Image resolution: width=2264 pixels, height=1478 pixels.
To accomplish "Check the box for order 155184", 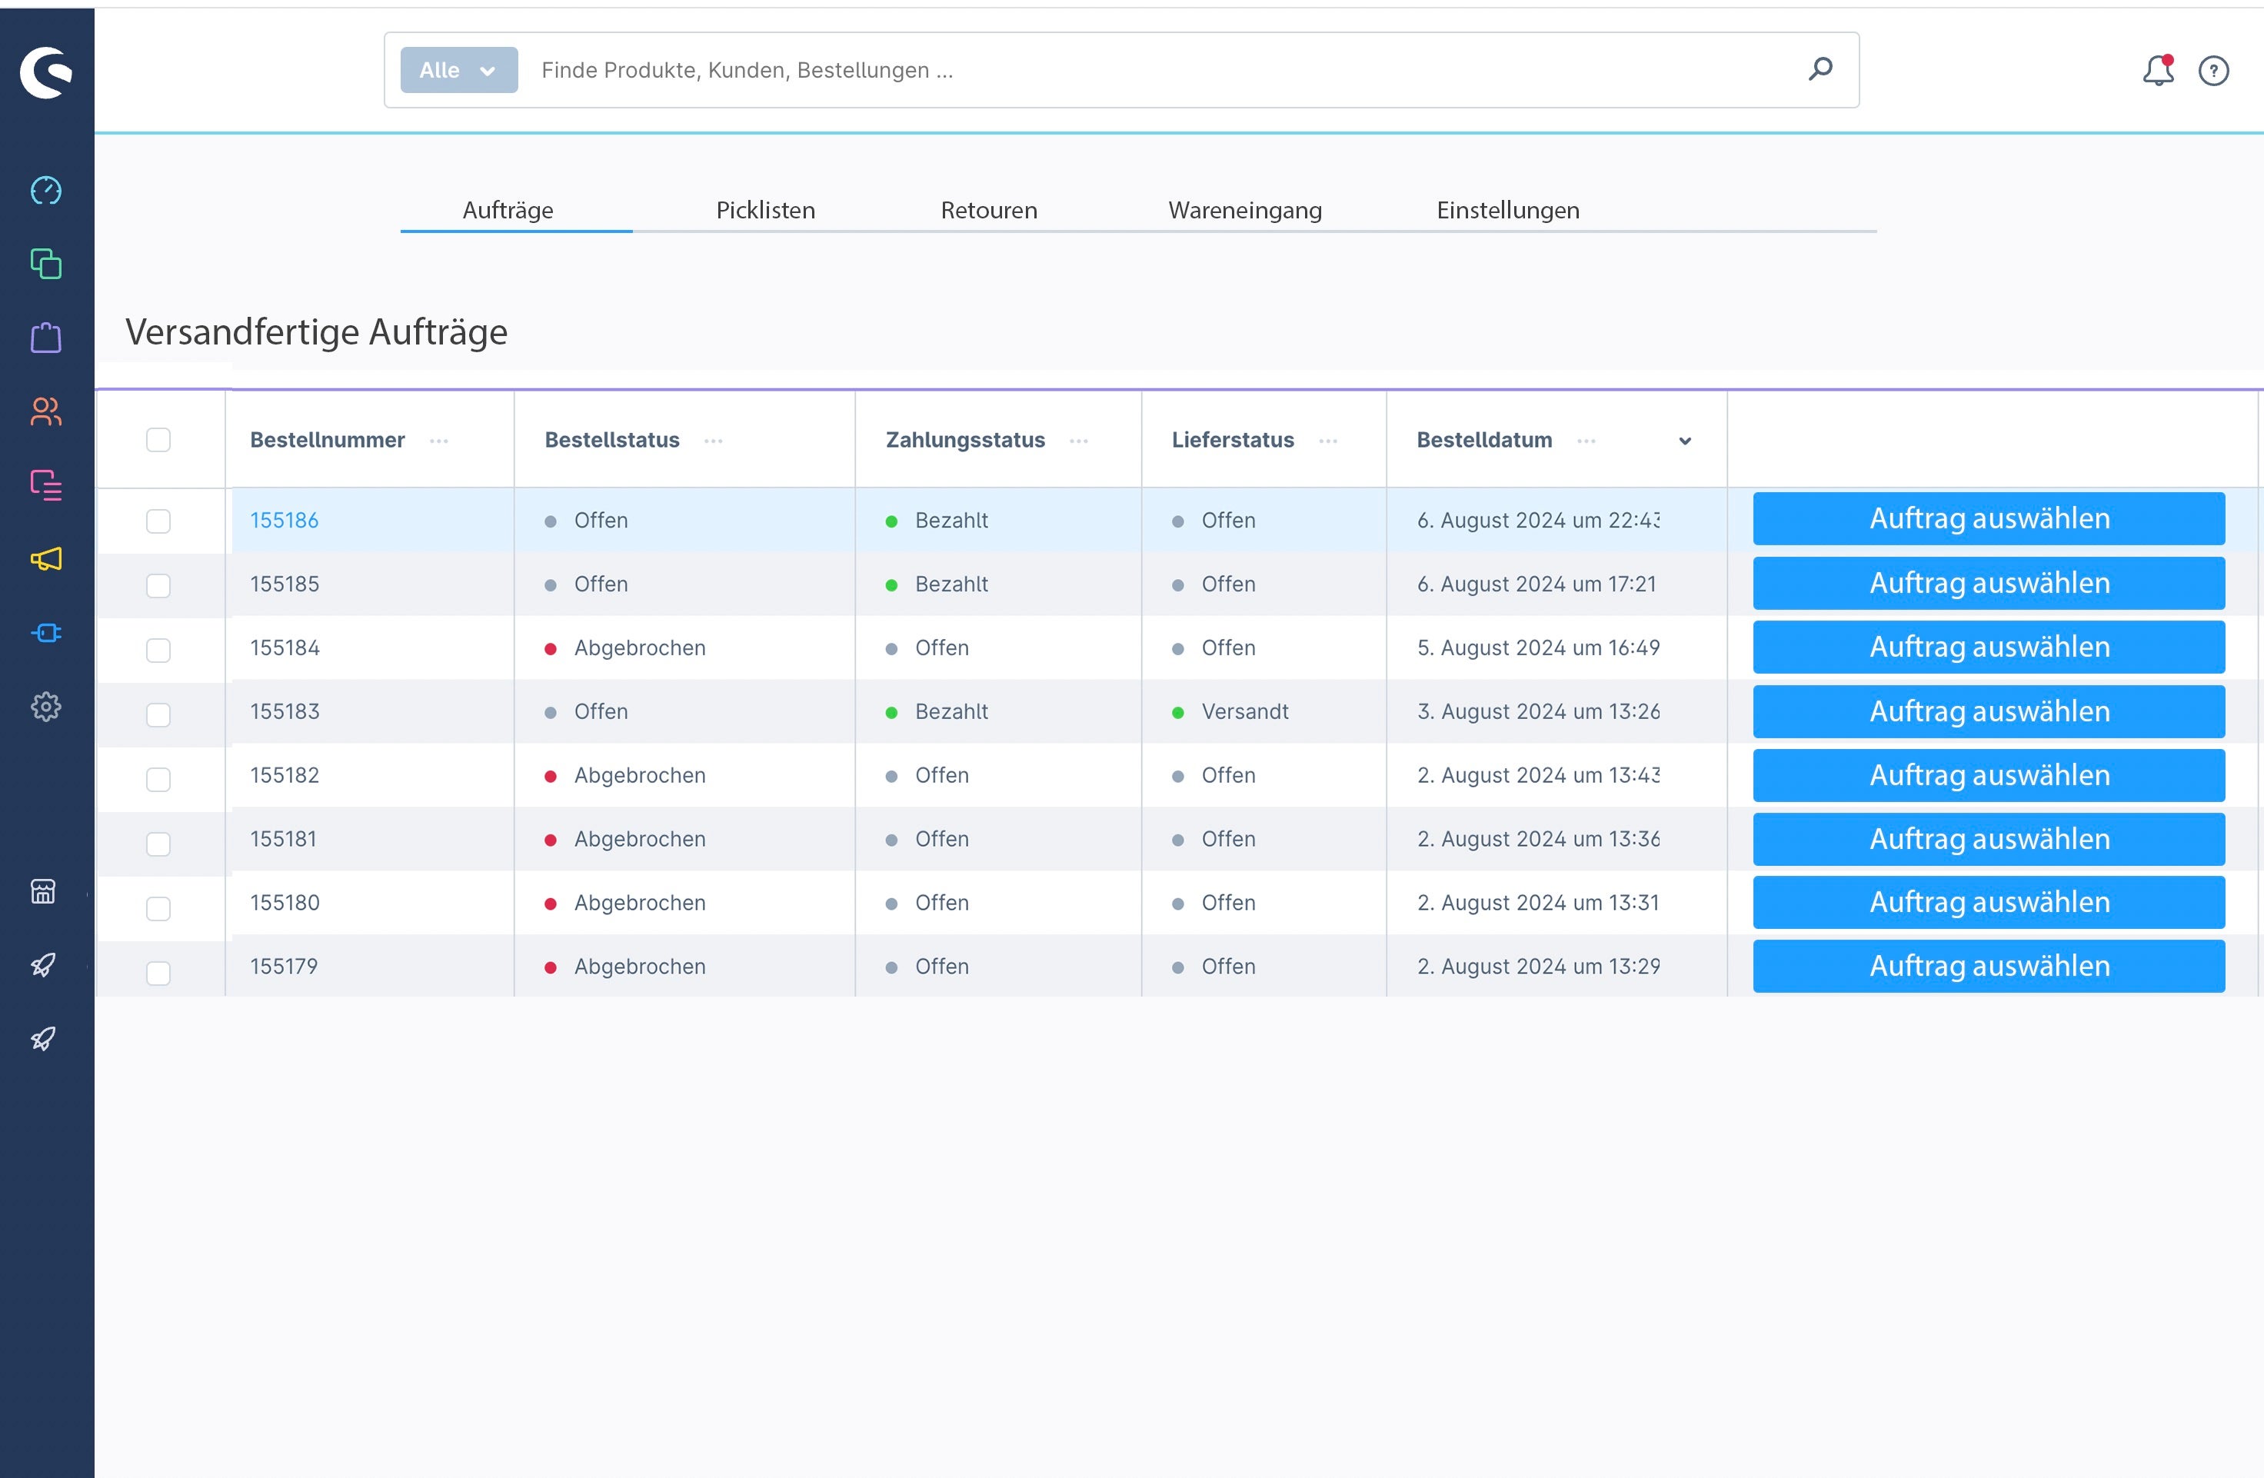I will pyautogui.click(x=159, y=651).
